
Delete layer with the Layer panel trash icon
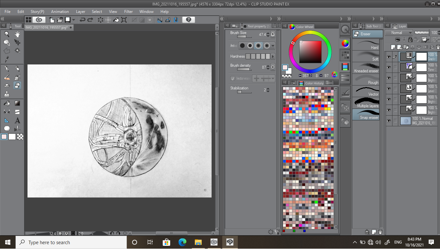coord(438,47)
